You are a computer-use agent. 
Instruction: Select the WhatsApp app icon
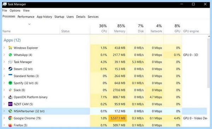coord(10,55)
